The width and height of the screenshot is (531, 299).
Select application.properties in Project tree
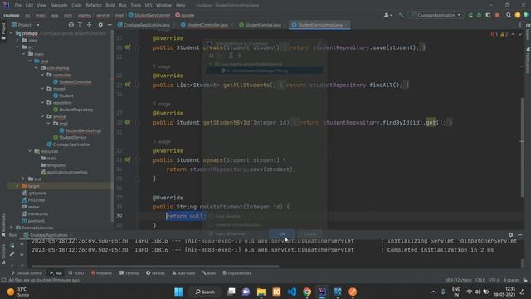(x=65, y=172)
